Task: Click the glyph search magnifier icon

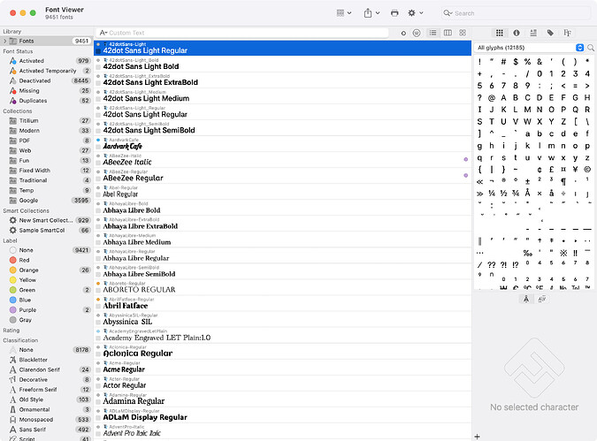Action: click(591, 48)
